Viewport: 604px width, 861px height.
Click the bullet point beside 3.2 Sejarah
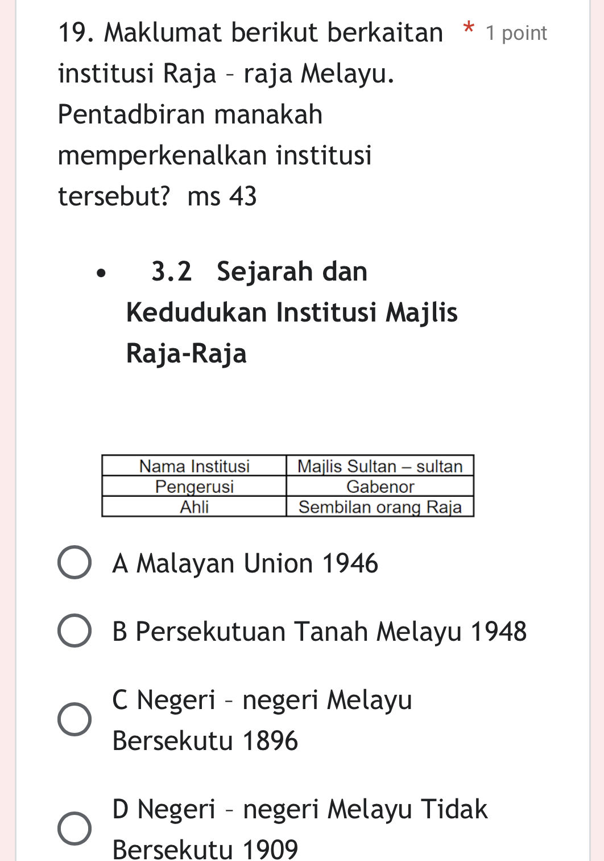[101, 273]
